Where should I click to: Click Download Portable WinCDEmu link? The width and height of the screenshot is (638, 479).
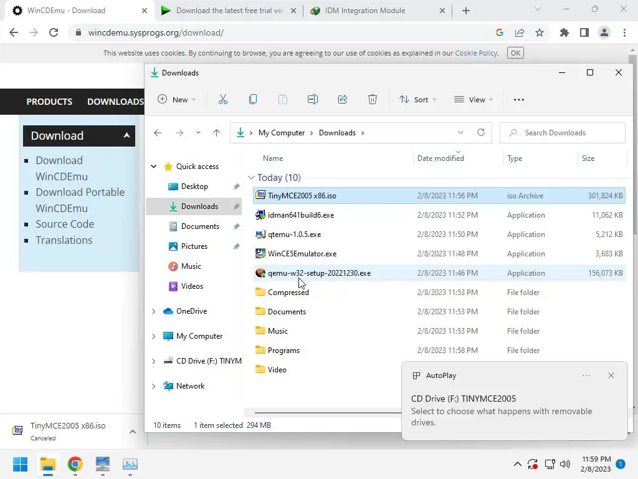coord(80,200)
